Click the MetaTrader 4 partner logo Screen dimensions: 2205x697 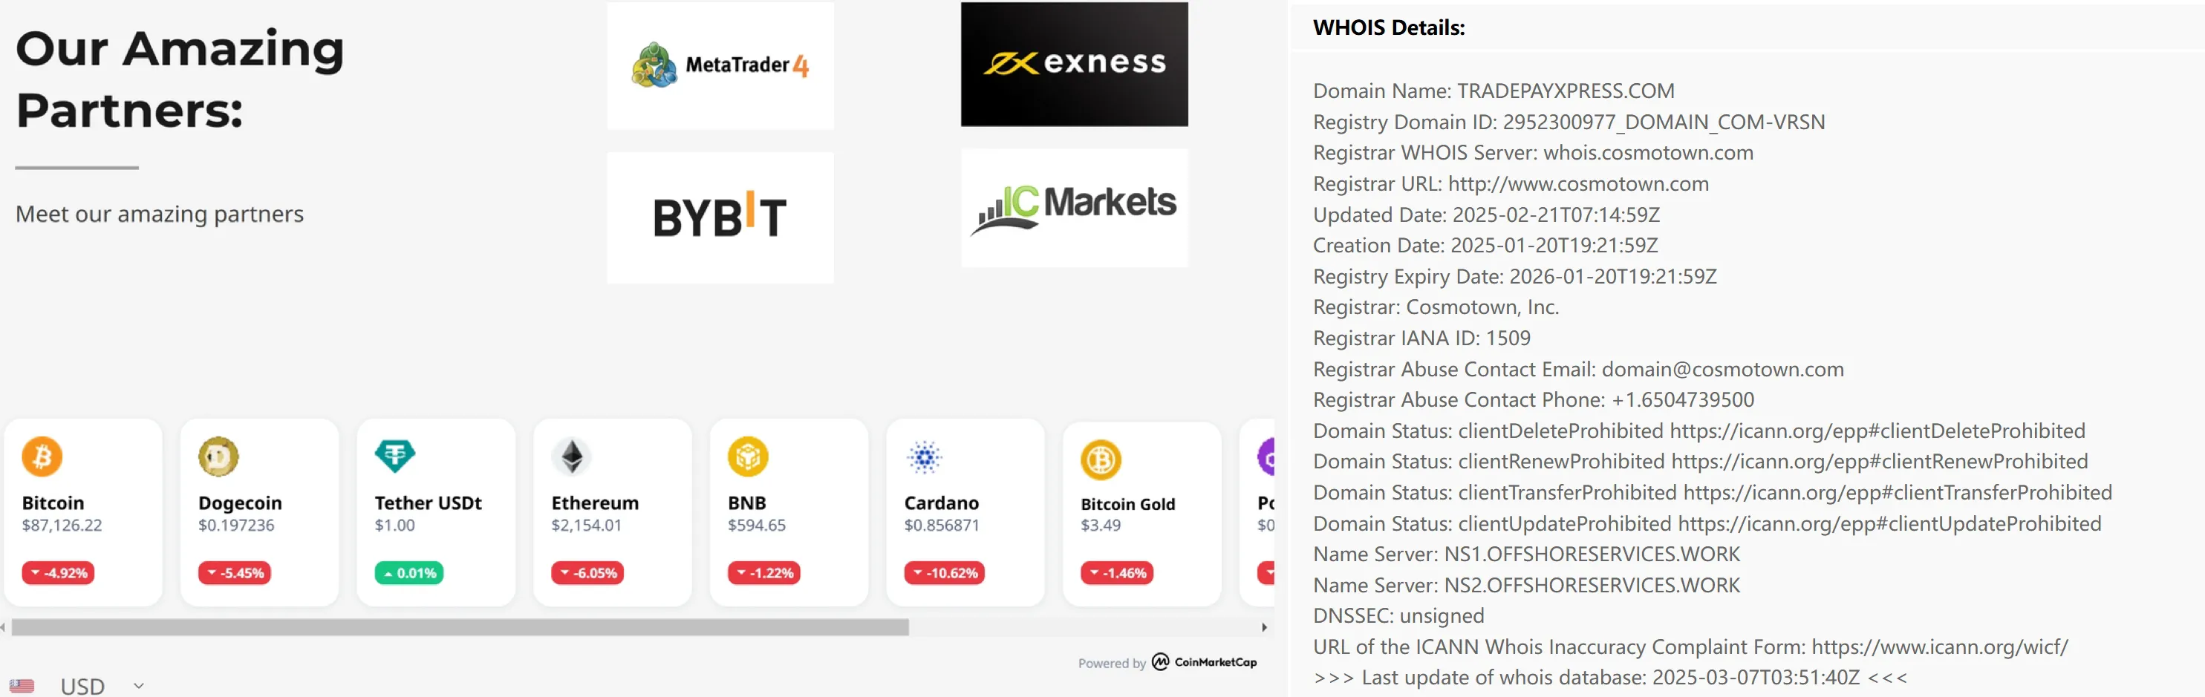[x=720, y=66]
